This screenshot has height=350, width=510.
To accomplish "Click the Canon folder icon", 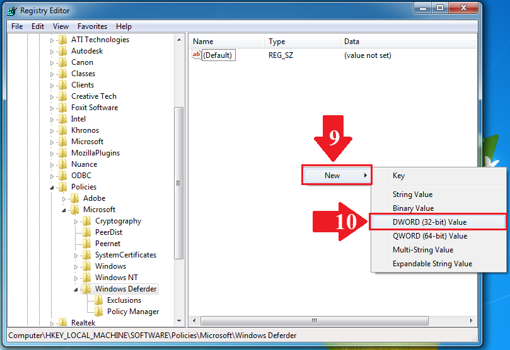I will [x=63, y=62].
